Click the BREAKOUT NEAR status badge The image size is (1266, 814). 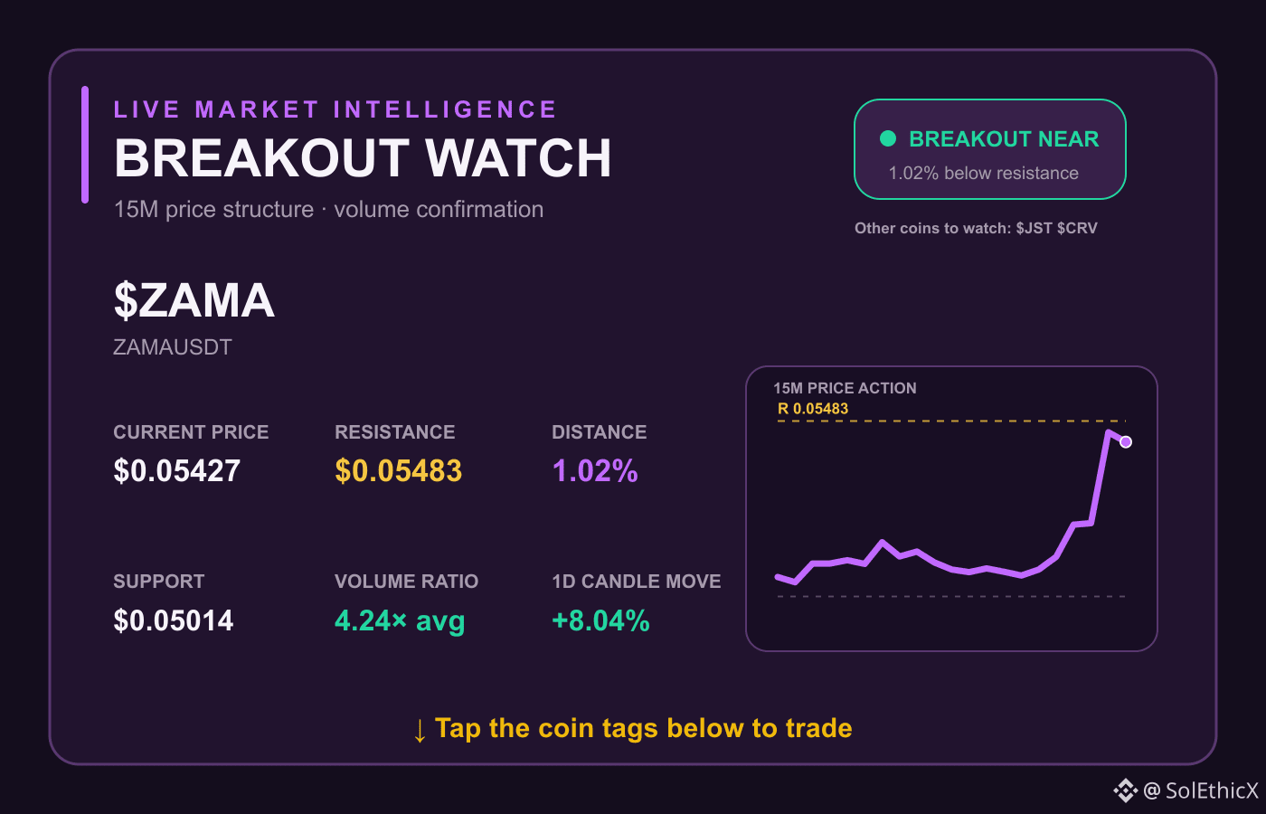(990, 149)
